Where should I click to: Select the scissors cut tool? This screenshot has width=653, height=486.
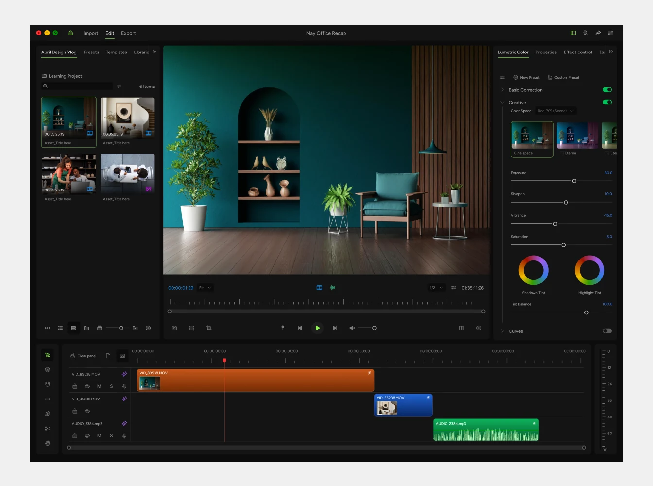point(48,429)
